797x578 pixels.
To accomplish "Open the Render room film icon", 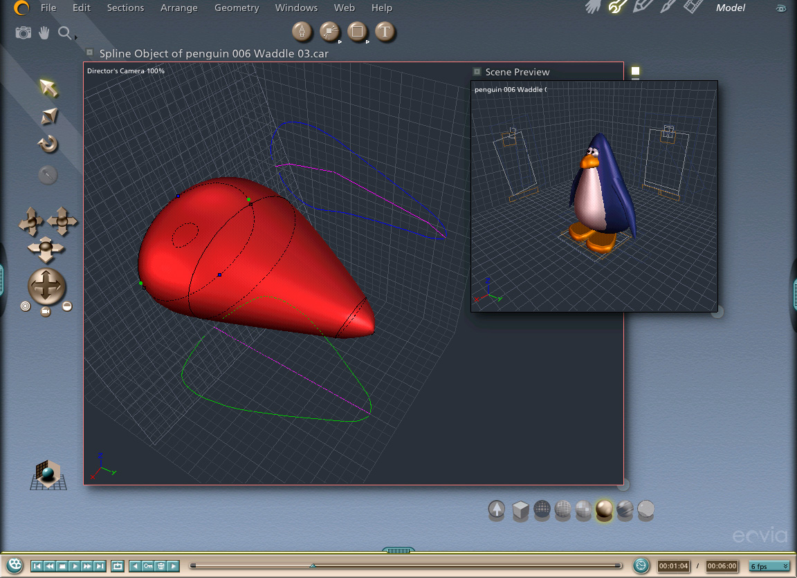I will (x=693, y=8).
